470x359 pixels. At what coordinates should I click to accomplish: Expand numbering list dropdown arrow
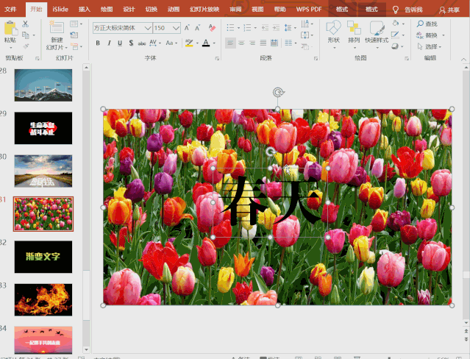click(255, 28)
